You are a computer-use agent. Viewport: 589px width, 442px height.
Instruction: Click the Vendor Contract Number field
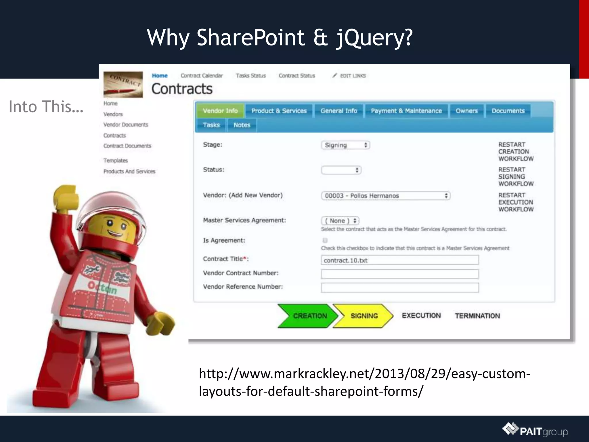point(400,274)
